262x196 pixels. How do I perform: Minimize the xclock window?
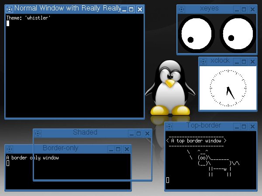point(237,61)
